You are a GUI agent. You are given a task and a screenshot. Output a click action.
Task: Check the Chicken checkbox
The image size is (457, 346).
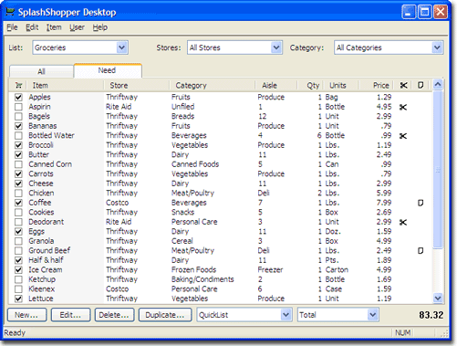click(x=18, y=193)
